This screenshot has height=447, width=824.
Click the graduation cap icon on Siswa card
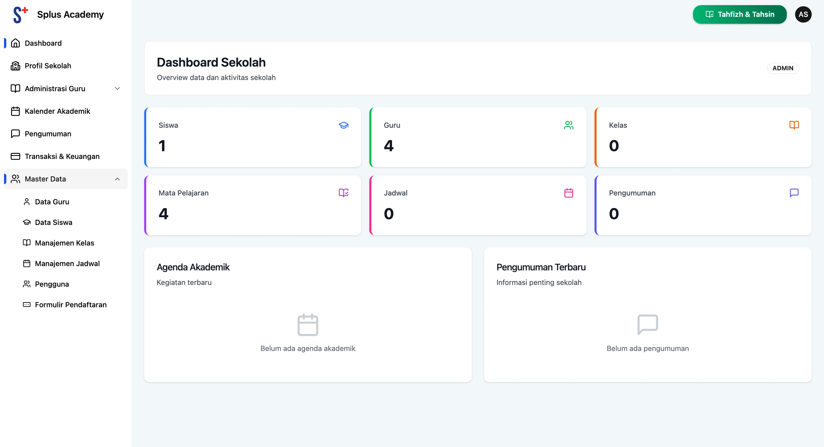tap(344, 125)
